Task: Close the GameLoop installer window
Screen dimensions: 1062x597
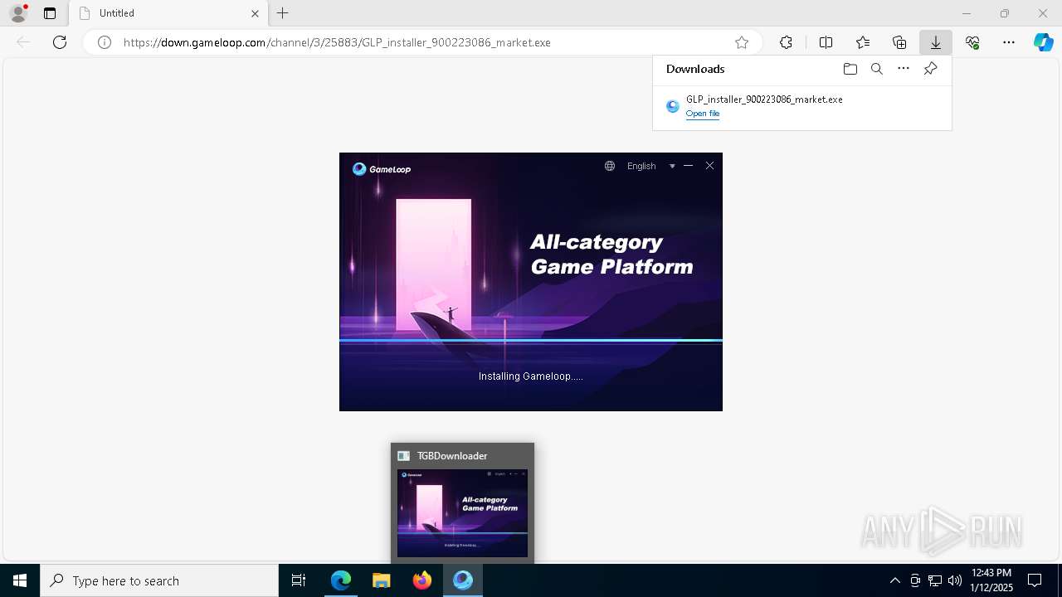Action: [x=709, y=166]
